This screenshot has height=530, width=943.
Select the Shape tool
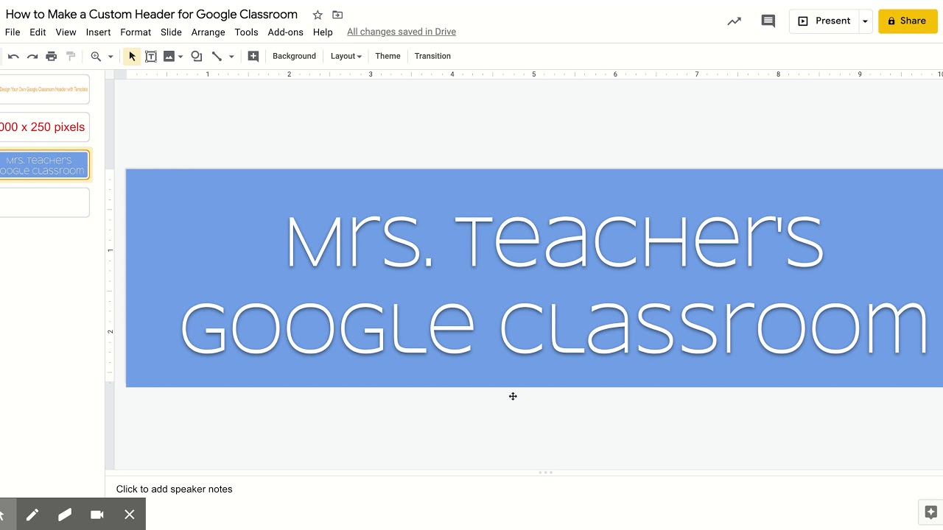coord(197,56)
